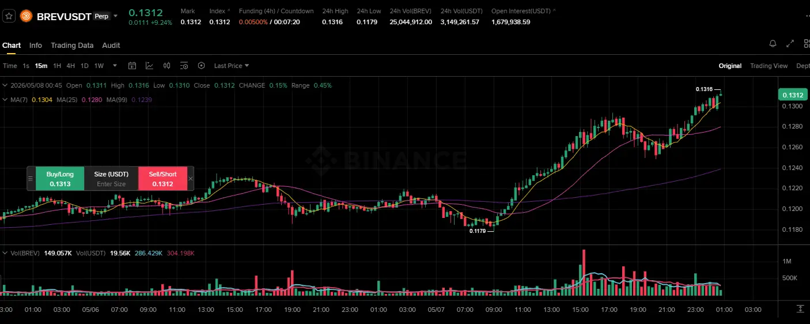The image size is (810, 324).
Task: Jump to latest candle arrow icon
Action: pos(800,309)
